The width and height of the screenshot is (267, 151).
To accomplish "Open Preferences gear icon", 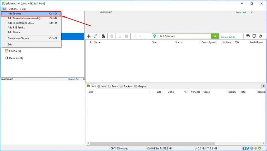I will [261, 36].
